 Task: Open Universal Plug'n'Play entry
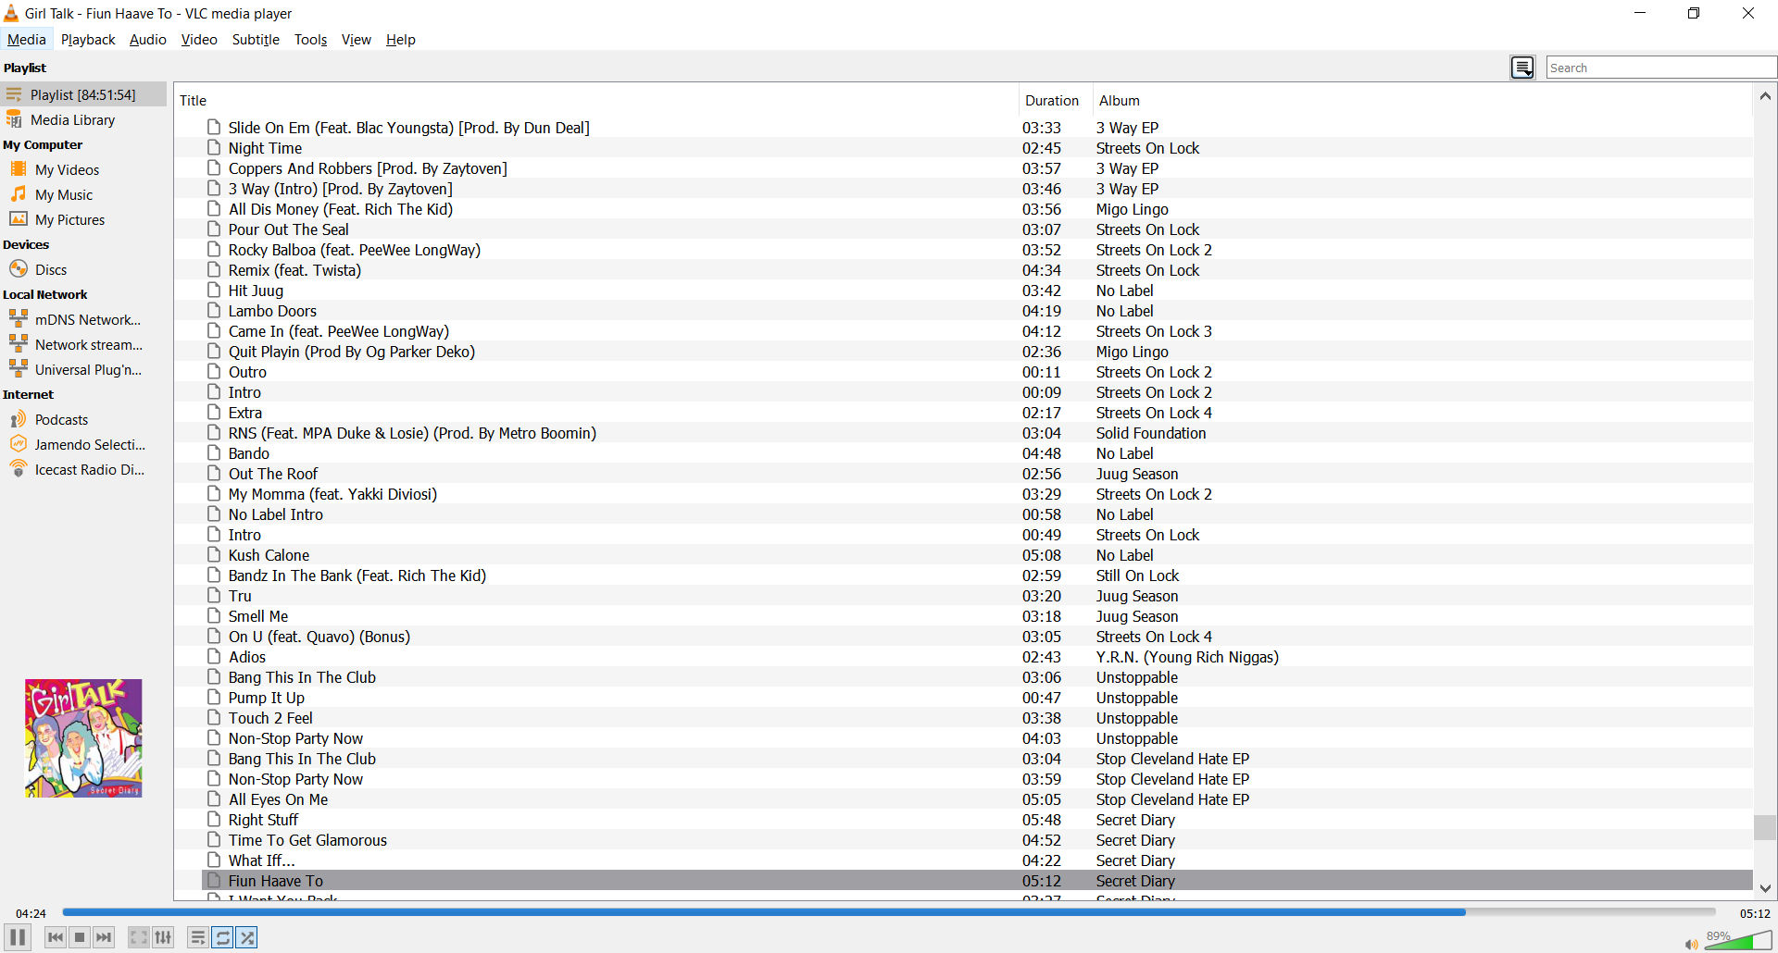pyautogui.click(x=83, y=370)
